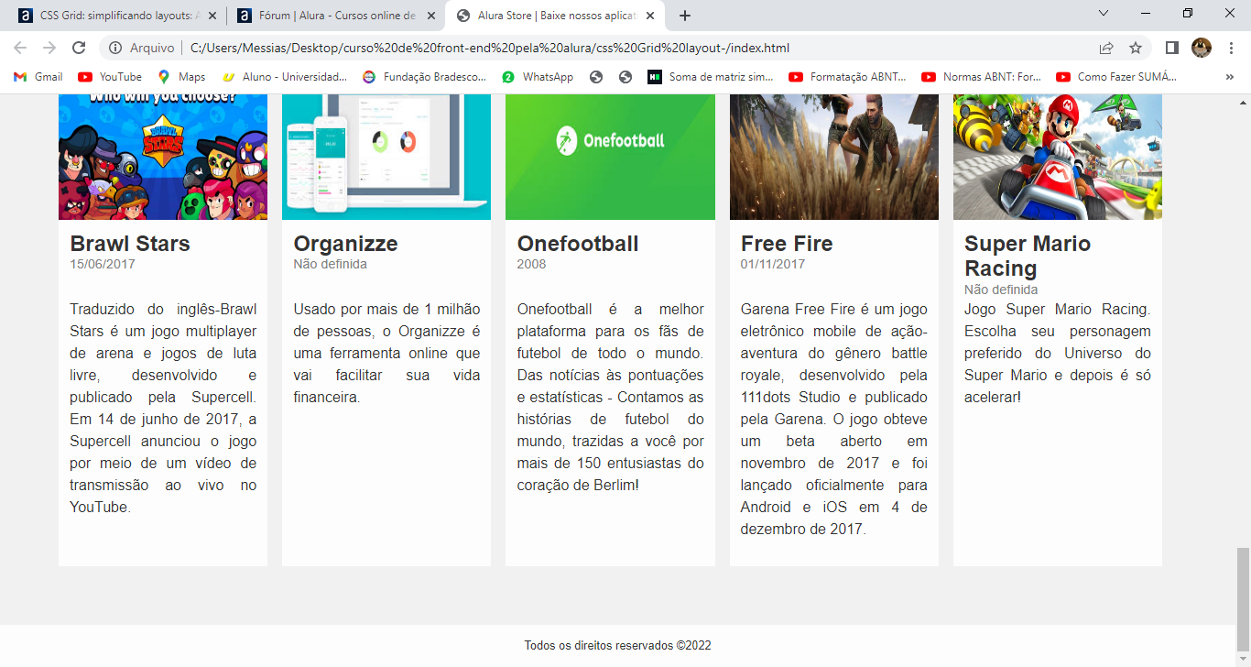Screen dimensions: 1251x667
Task: Open the first globe icon bookmark
Action: [x=596, y=77]
